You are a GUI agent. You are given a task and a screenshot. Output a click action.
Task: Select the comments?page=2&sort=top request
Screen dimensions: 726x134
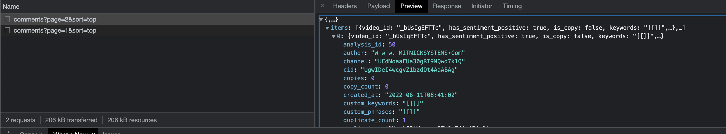tap(157, 19)
